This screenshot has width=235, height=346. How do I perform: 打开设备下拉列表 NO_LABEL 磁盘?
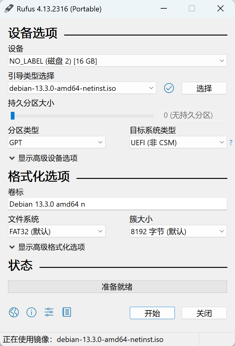117,61
